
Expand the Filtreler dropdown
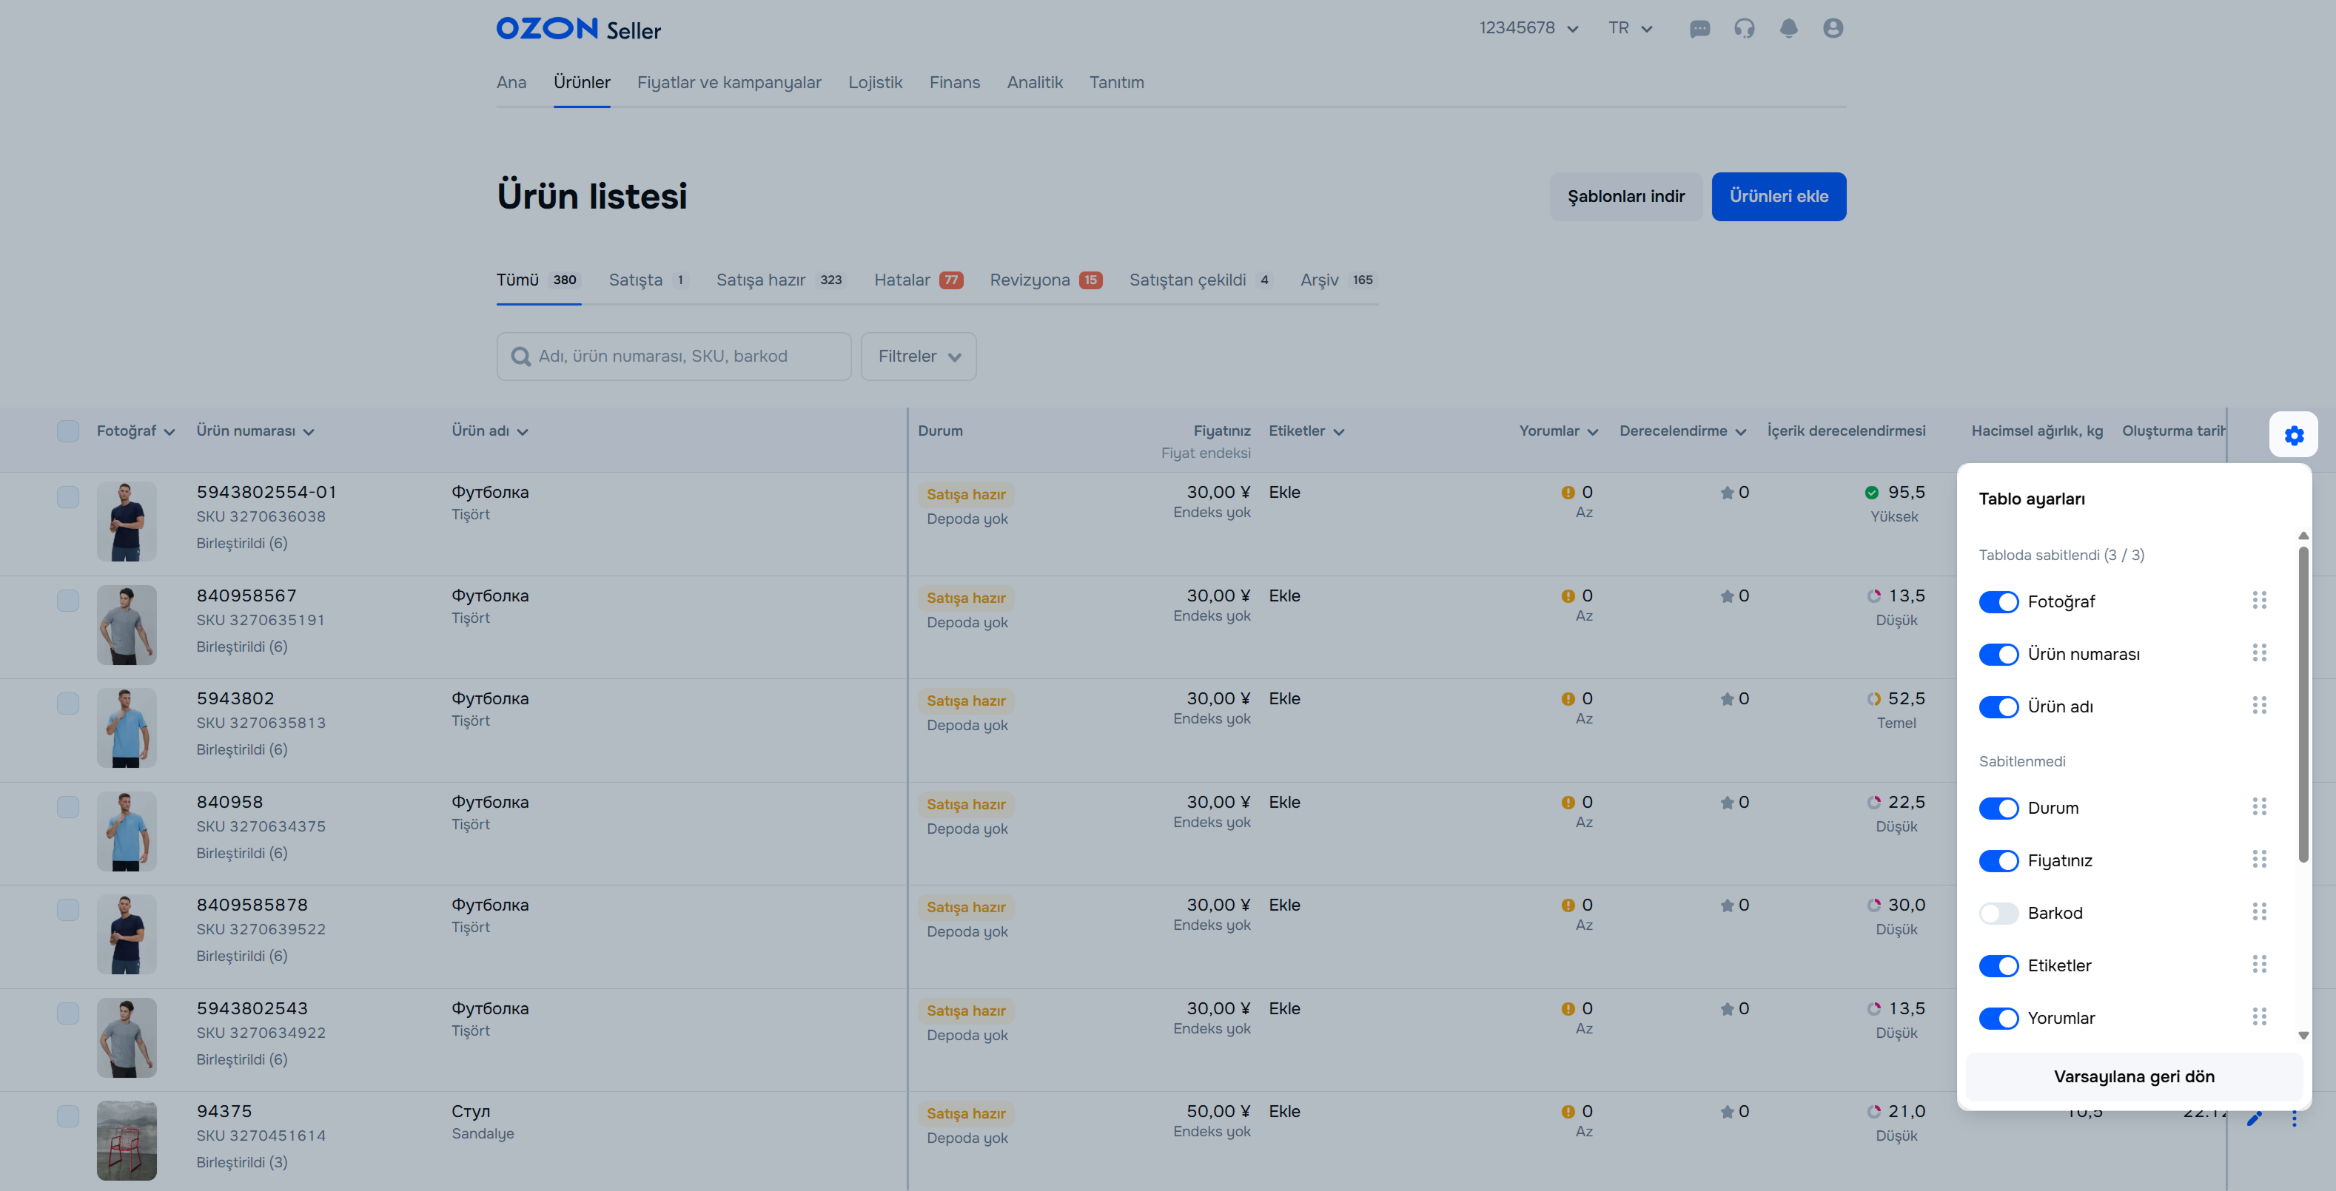pyautogui.click(x=918, y=357)
